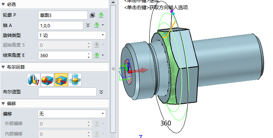Click green pick arrow for 结束角度 E
The image size is (273, 138).
[x=97, y=55]
